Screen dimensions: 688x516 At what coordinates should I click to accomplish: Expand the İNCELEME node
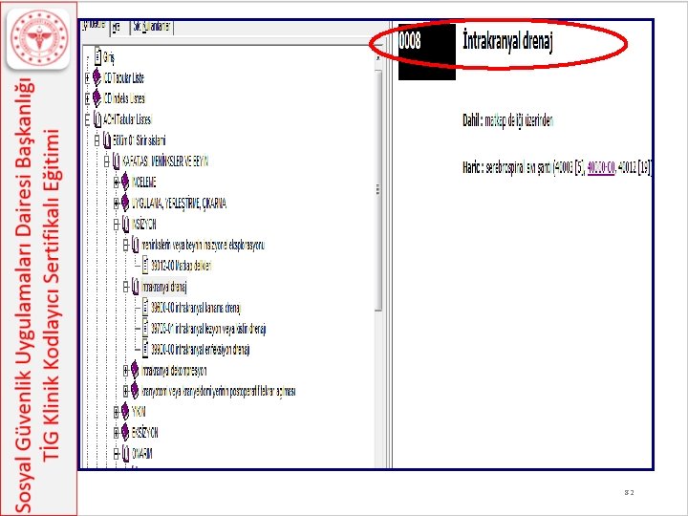(117, 183)
